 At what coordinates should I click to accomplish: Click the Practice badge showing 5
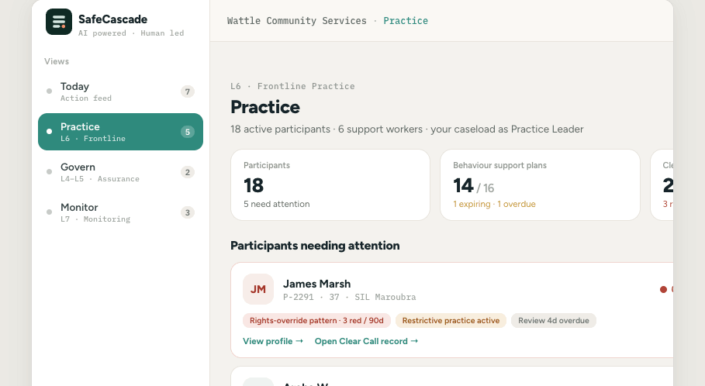point(188,132)
